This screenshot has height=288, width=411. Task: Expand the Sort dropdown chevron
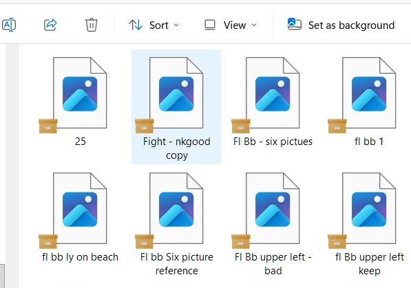click(176, 25)
